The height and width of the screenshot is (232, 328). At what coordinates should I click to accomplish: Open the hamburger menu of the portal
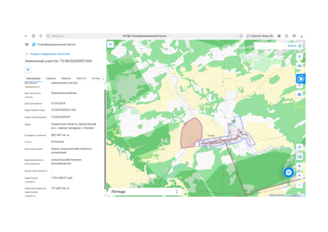[27, 45]
